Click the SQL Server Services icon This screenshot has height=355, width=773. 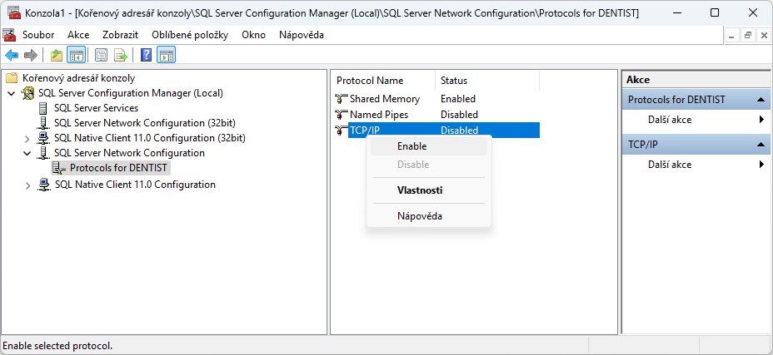click(x=43, y=108)
